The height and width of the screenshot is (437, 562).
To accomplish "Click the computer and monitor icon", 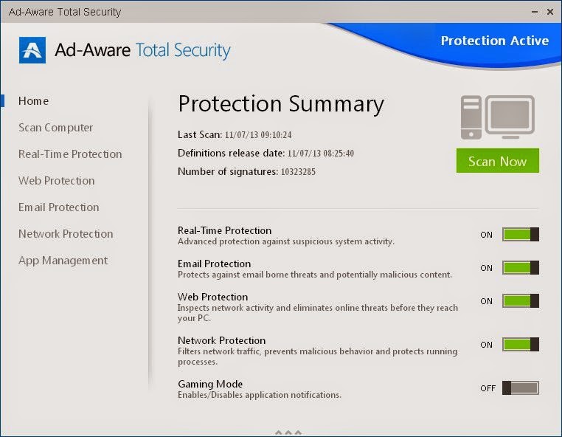I will click(x=498, y=117).
